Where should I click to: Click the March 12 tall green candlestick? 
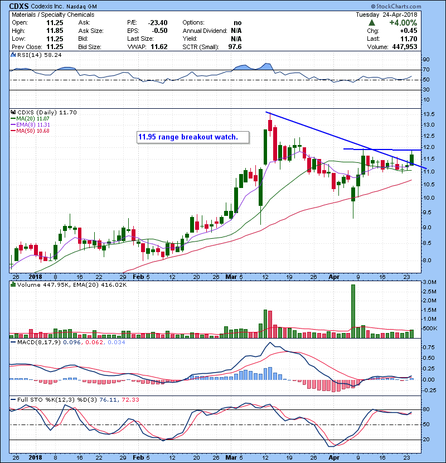coord(265,147)
